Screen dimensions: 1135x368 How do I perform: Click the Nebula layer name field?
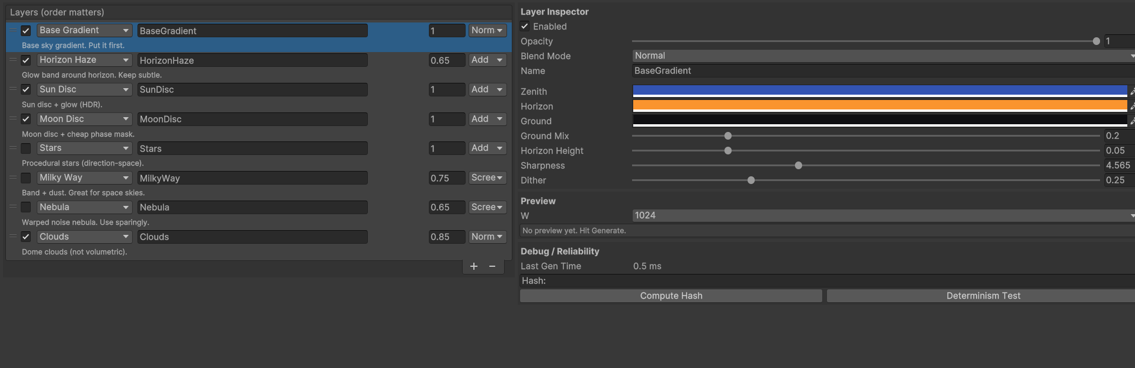point(252,207)
